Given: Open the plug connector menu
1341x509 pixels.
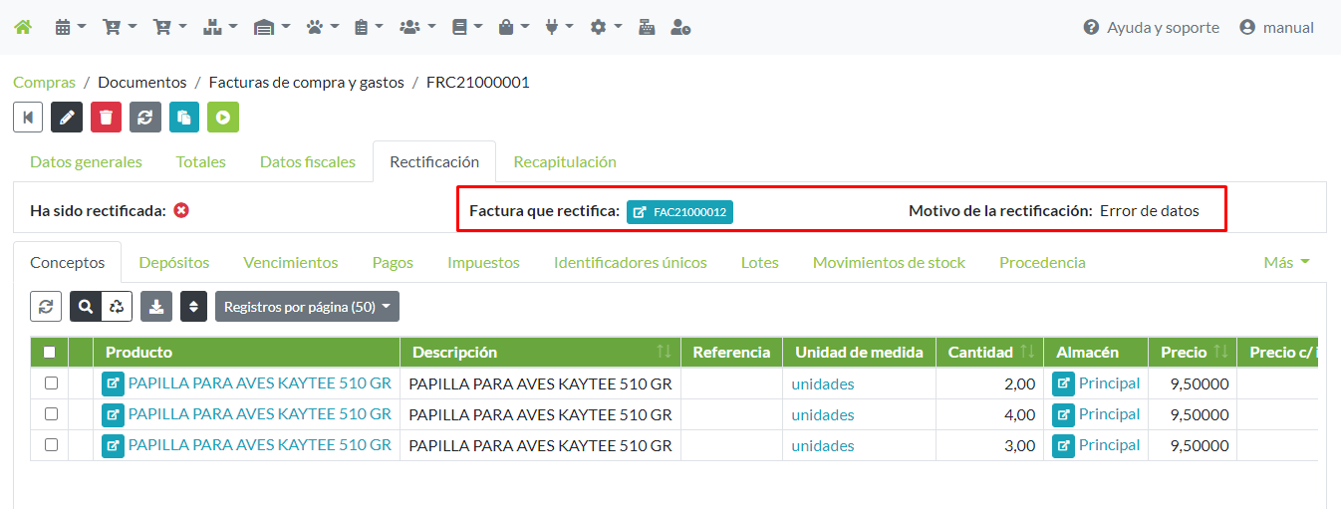Looking at the screenshot, I should pyautogui.click(x=559, y=28).
